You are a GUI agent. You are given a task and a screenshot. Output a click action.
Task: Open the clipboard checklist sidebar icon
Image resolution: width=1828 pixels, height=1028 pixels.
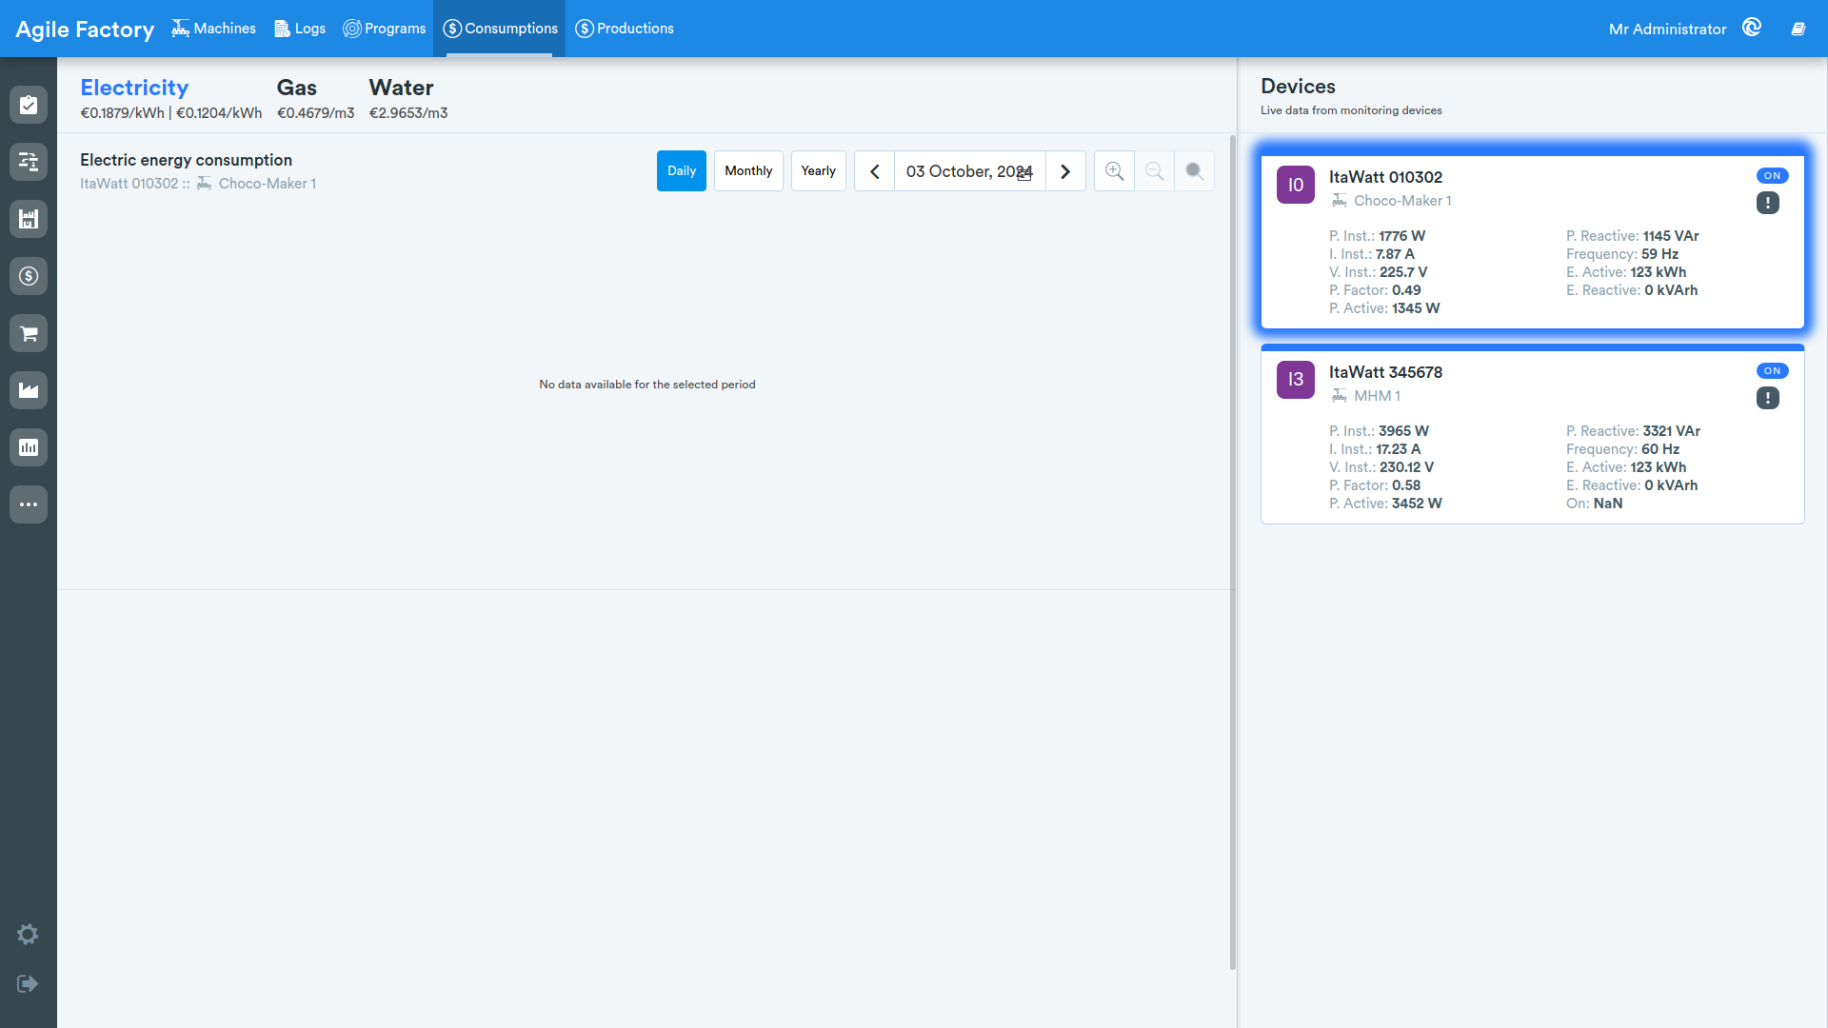tap(29, 105)
